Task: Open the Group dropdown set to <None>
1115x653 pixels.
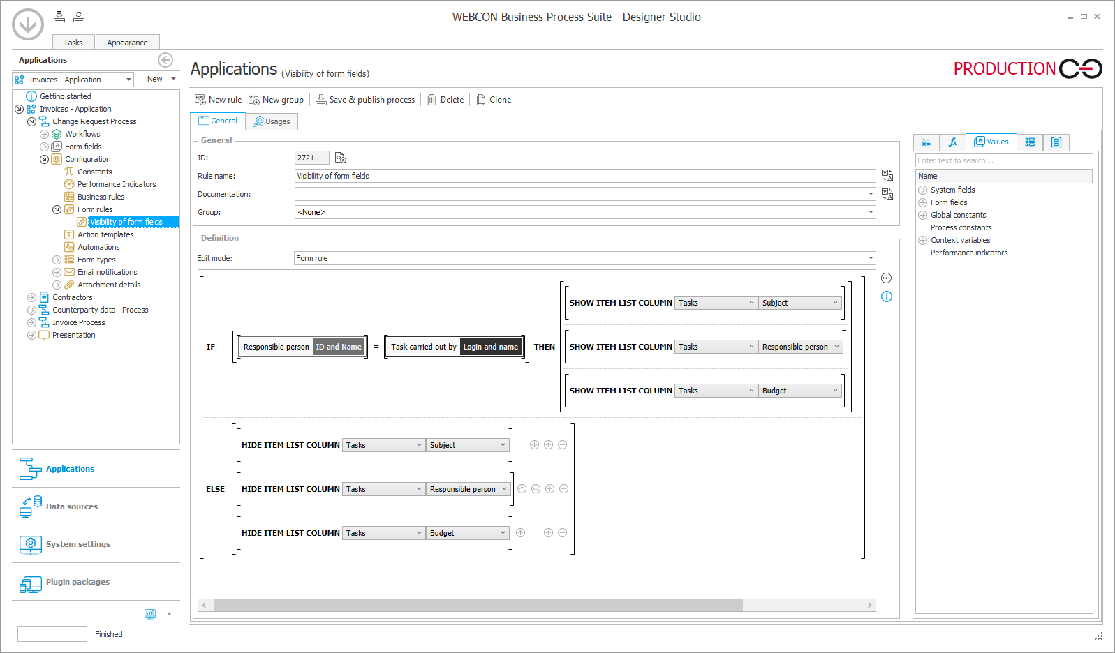Action: point(585,212)
